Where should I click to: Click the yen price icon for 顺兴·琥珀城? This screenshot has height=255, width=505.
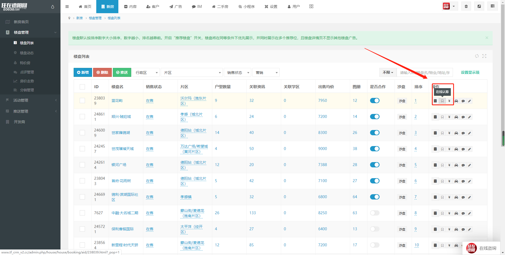[x=449, y=117]
